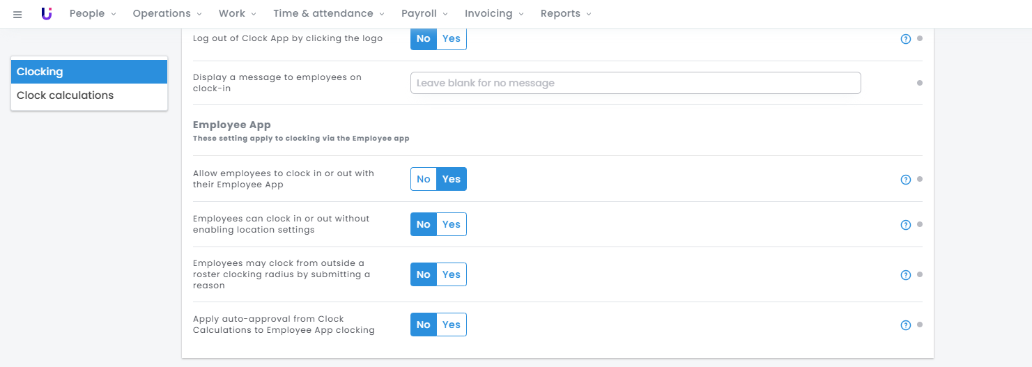View help for roster clocking radius setting
The image size is (1032, 367).
pos(905,275)
